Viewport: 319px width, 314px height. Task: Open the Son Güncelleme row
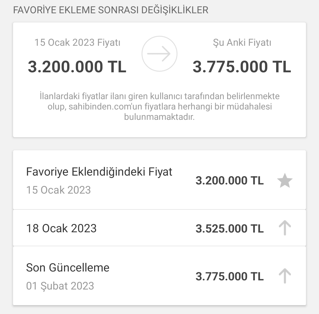[x=159, y=276]
